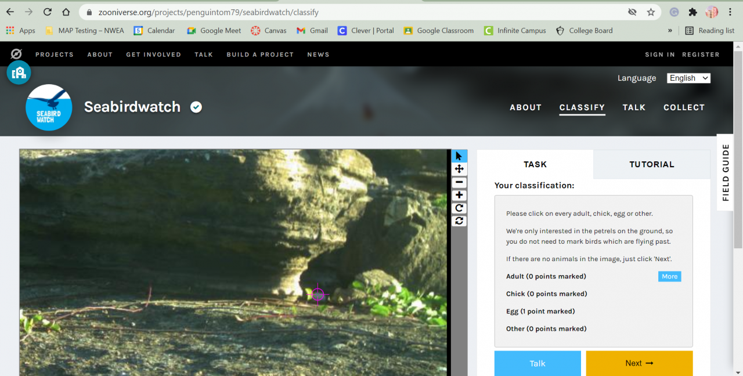
Task: Select the pointer annotate tool
Action: tap(459, 156)
